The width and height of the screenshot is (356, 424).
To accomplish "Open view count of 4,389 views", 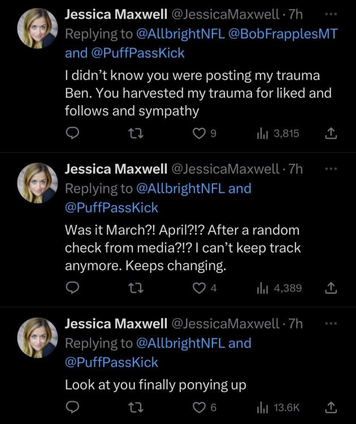I will pyautogui.click(x=279, y=288).
